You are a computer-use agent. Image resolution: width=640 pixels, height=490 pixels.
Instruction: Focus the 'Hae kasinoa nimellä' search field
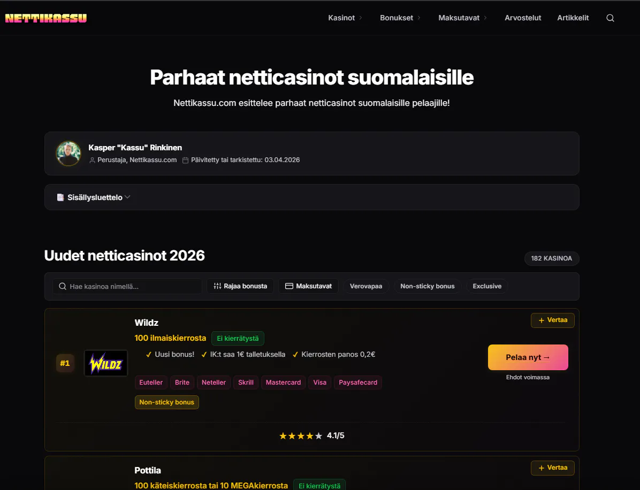[127, 286]
